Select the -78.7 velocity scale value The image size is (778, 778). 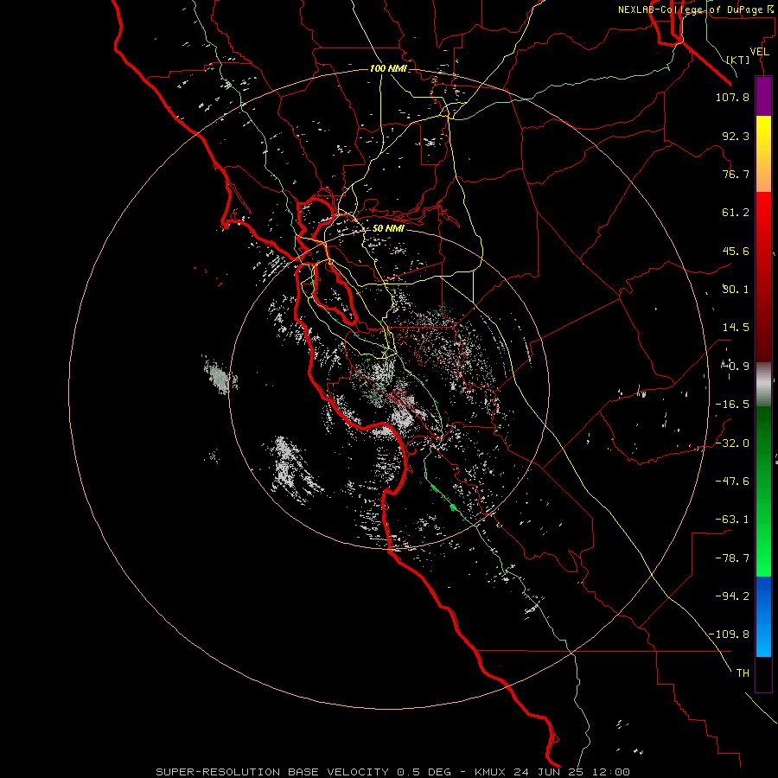(x=732, y=558)
